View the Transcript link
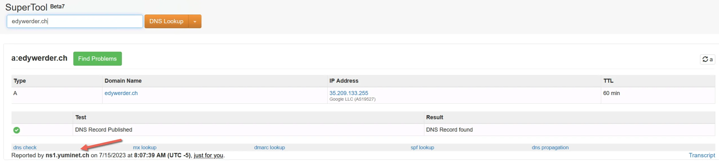719x161 pixels. click(x=702, y=155)
